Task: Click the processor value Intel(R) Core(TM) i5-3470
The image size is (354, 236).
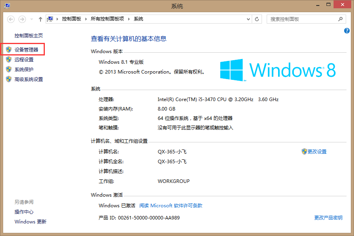Action: click(218, 100)
